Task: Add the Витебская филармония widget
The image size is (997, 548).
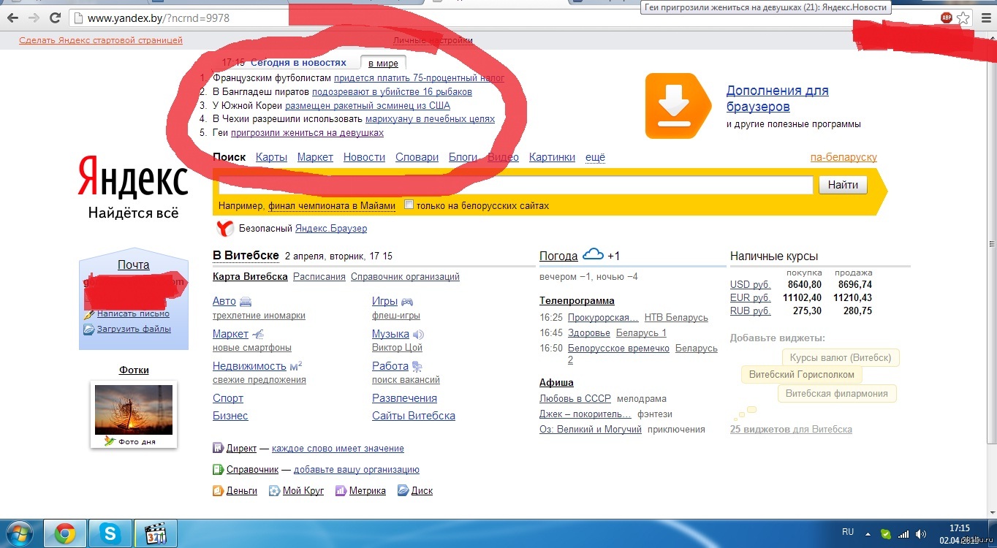Action: (837, 394)
